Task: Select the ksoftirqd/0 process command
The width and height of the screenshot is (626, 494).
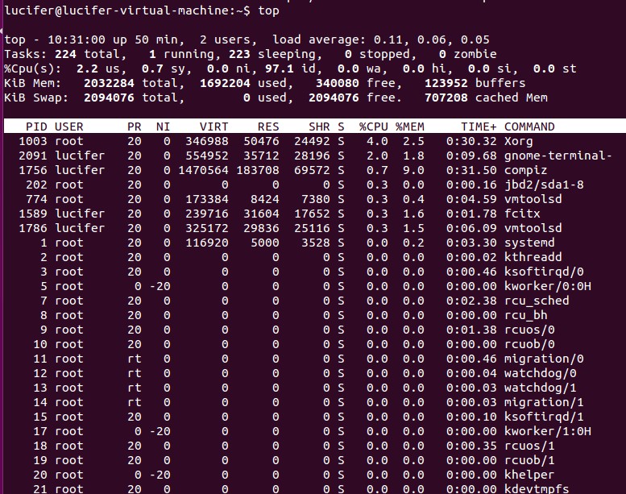Action: coord(544,272)
